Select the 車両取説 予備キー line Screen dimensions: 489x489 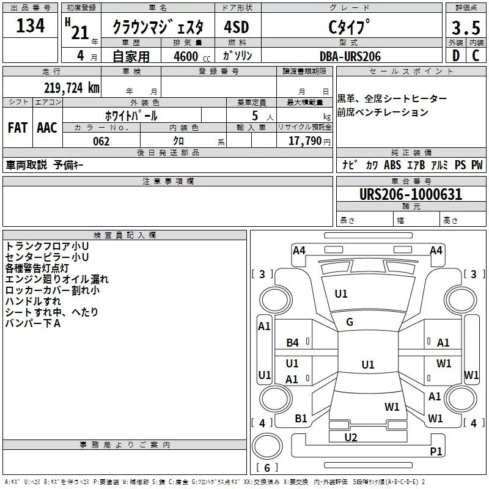click(45, 165)
